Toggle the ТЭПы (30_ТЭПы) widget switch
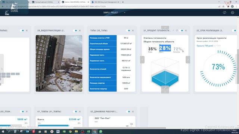This screenshot has width=239, height=134. (x=128, y=31)
